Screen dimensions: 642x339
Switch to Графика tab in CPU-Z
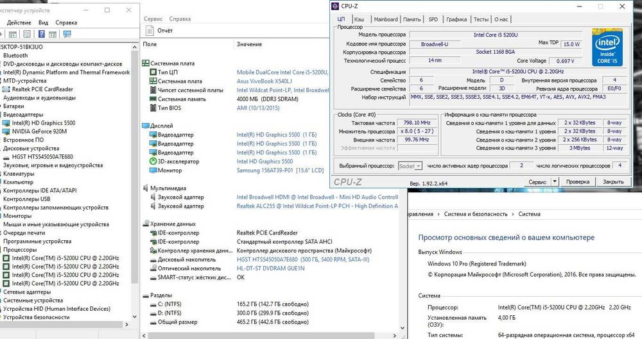pos(456,19)
